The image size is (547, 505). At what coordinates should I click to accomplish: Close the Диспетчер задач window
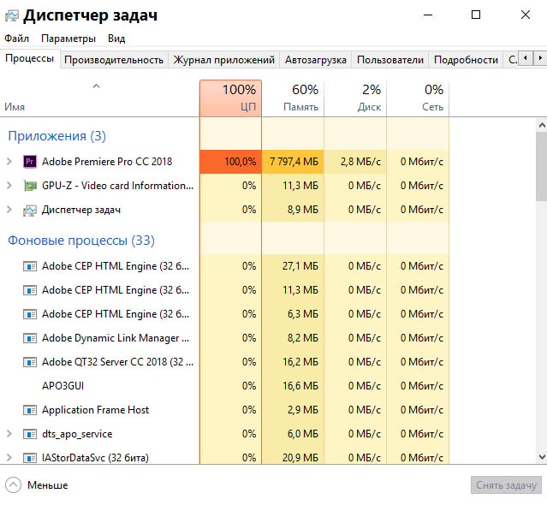[526, 15]
